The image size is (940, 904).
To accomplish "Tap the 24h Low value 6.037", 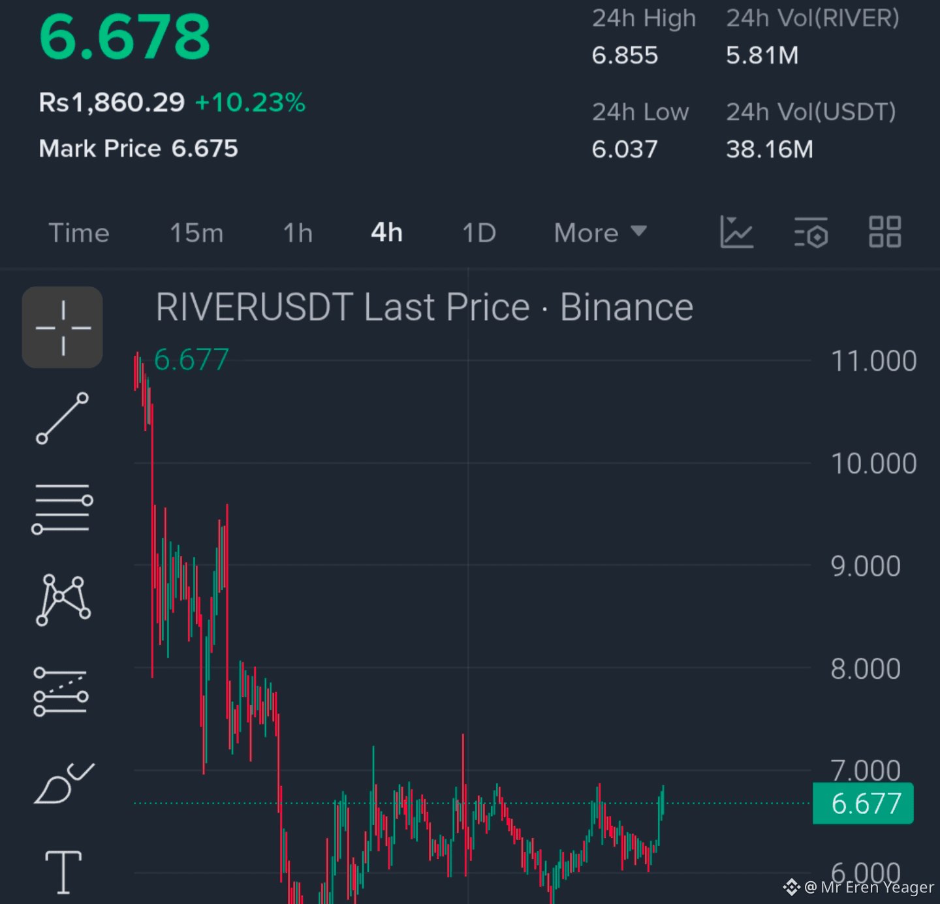I will point(625,149).
